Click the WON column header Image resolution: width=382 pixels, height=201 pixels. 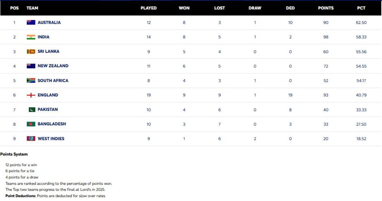pos(184,8)
